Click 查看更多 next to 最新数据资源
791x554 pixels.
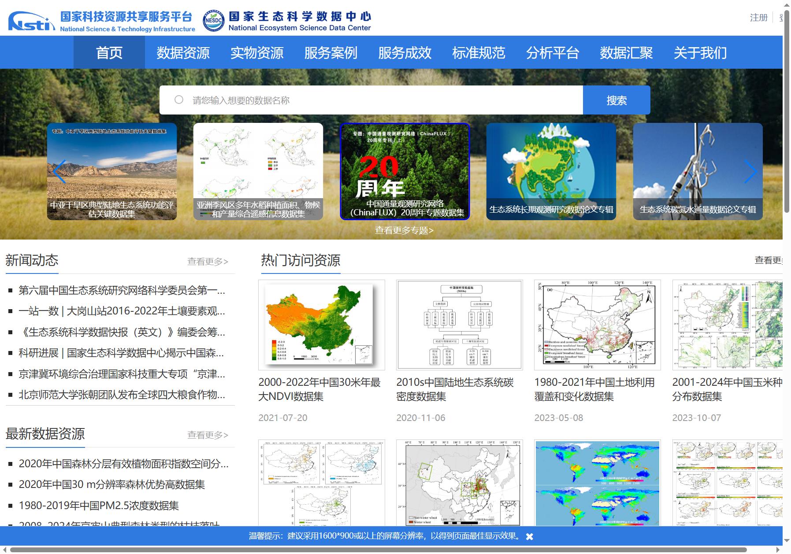[208, 435]
